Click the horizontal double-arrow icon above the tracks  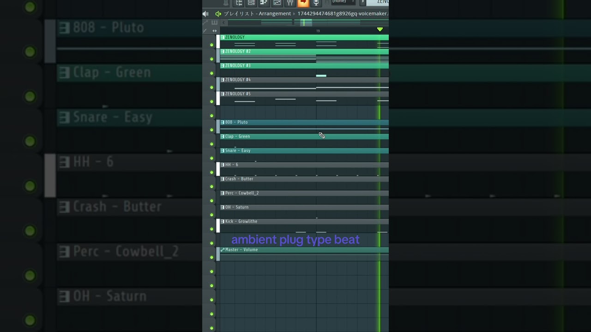pyautogui.click(x=214, y=31)
